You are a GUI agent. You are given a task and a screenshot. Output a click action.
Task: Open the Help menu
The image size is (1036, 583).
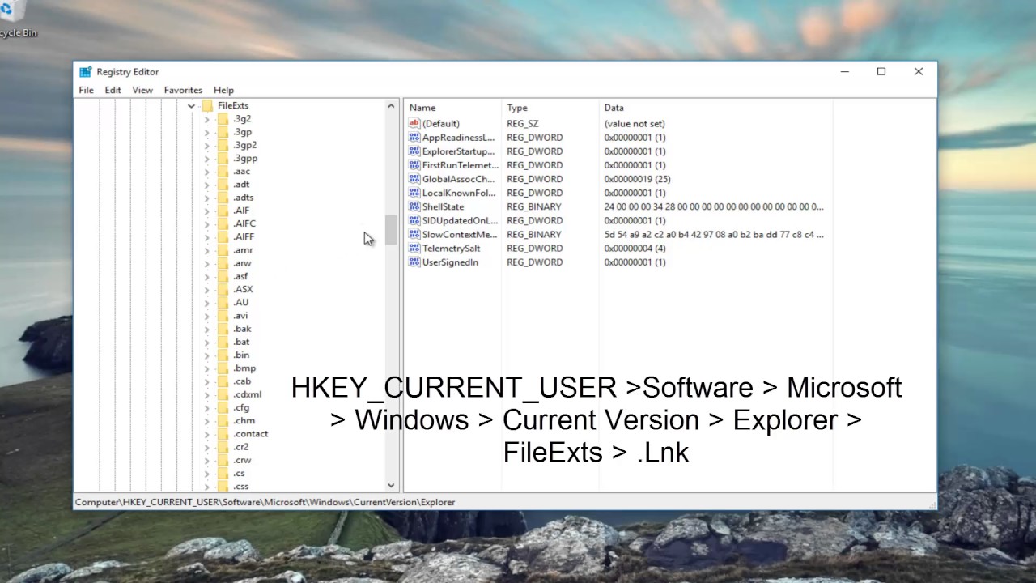tap(223, 90)
